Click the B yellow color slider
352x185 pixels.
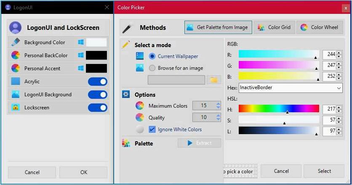pos(279,76)
